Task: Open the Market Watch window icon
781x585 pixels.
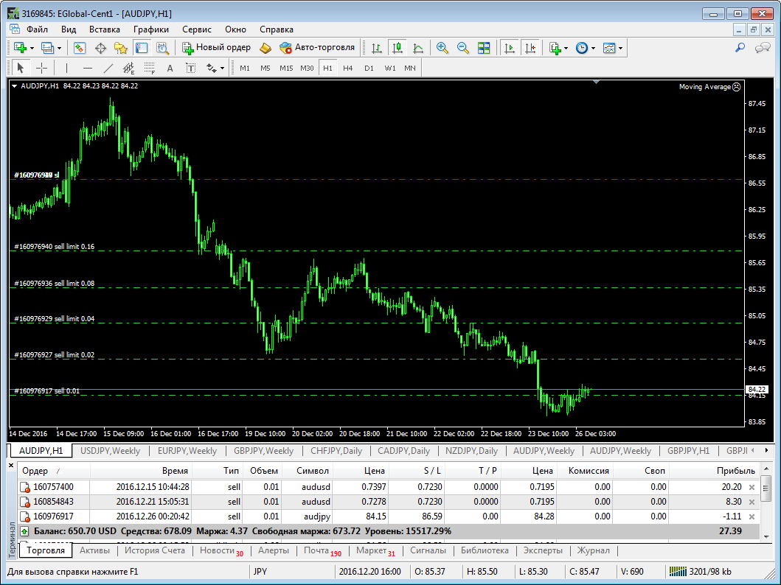Action: tap(80, 48)
